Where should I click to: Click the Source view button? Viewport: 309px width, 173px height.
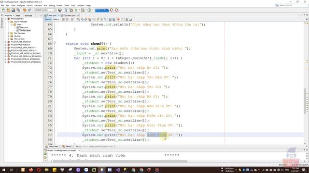[x=48, y=19]
